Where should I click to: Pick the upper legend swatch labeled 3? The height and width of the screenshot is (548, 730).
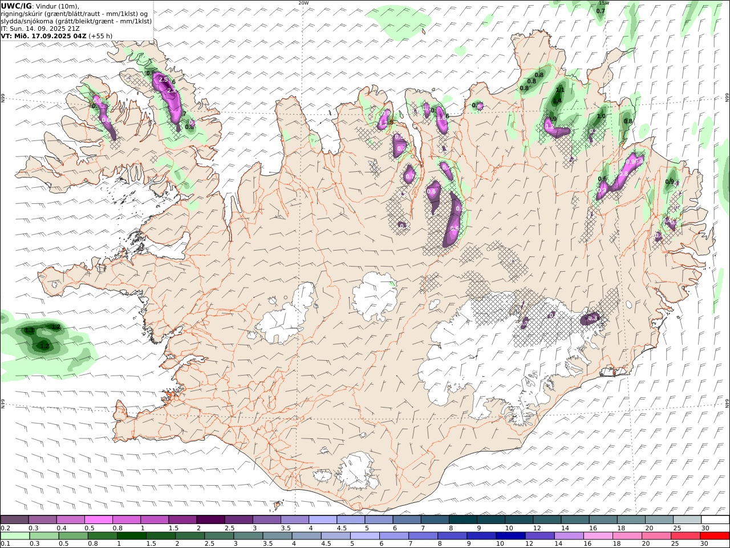[266, 519]
